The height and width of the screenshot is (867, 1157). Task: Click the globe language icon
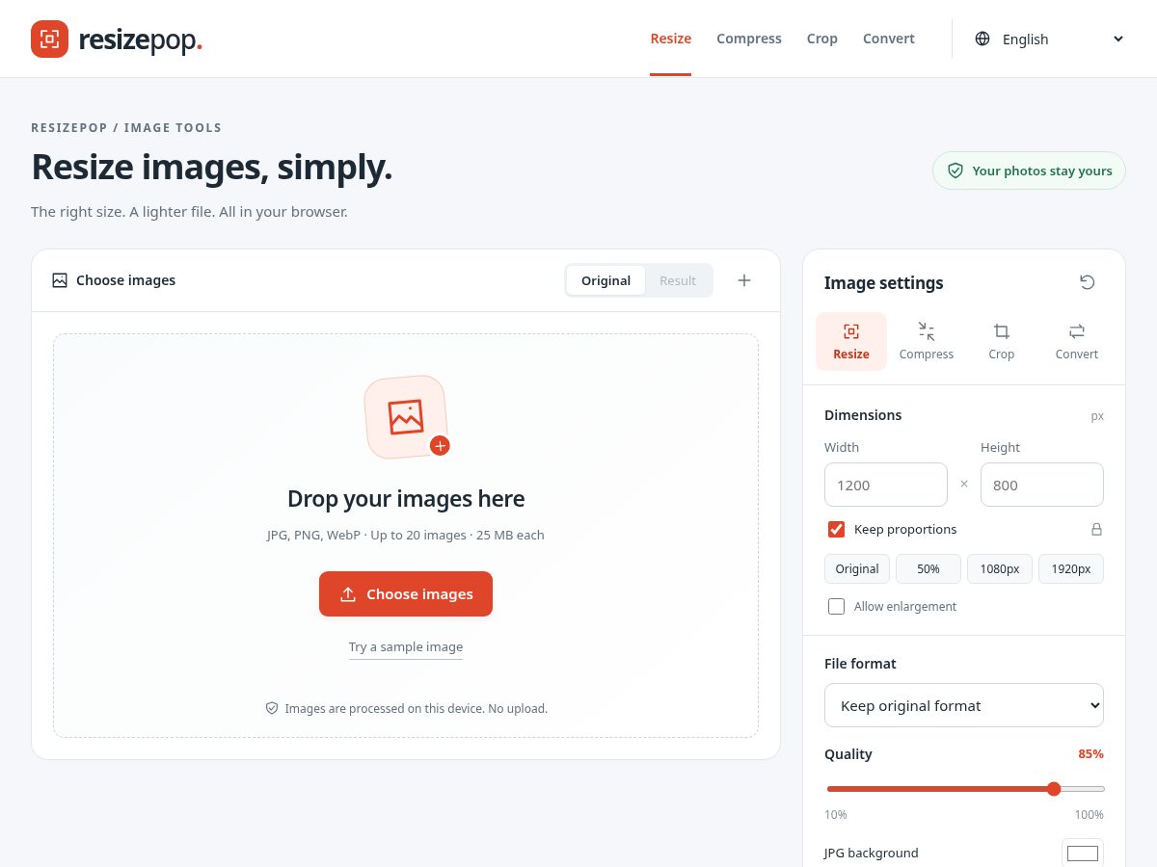coord(982,39)
